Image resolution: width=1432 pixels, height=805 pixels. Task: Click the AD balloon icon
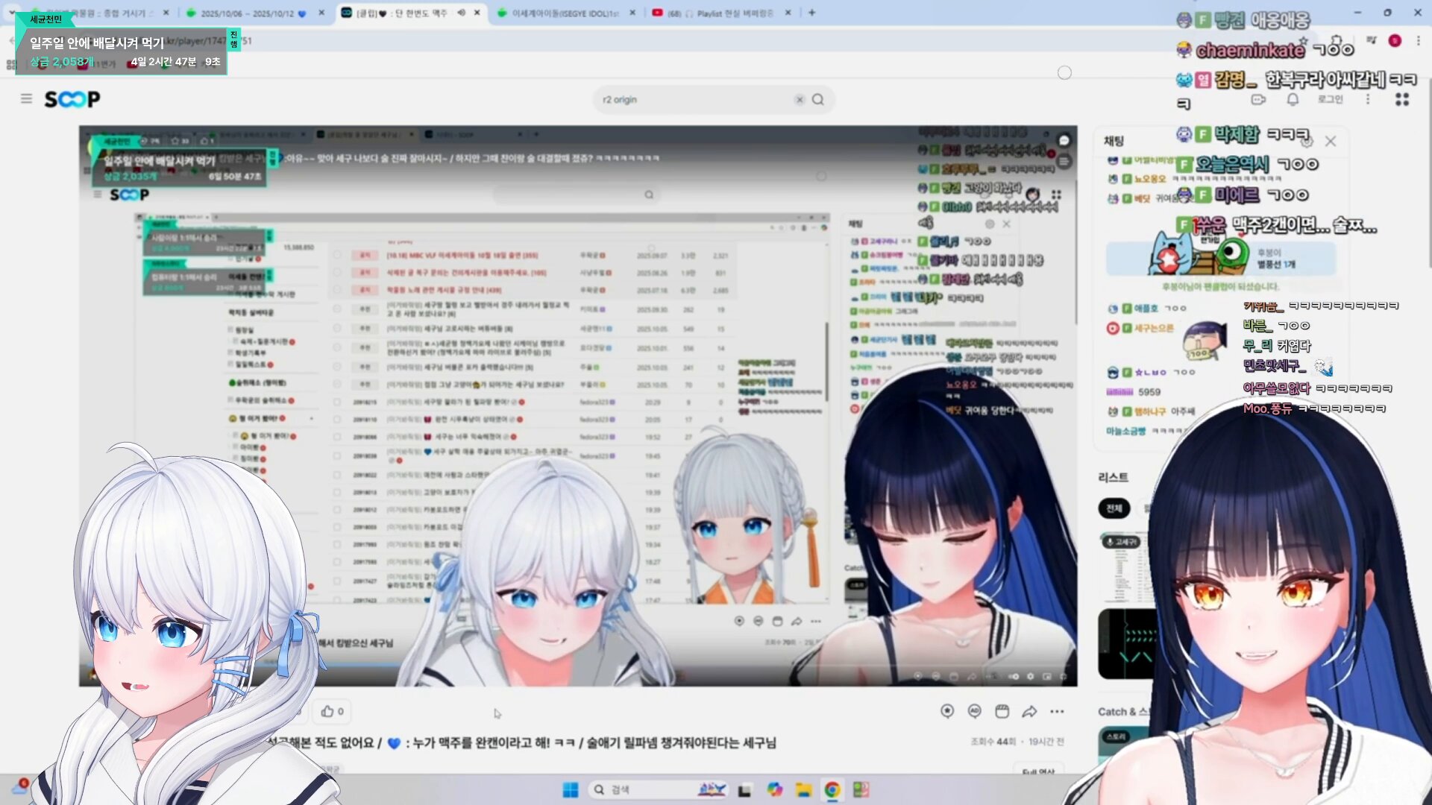(x=974, y=711)
